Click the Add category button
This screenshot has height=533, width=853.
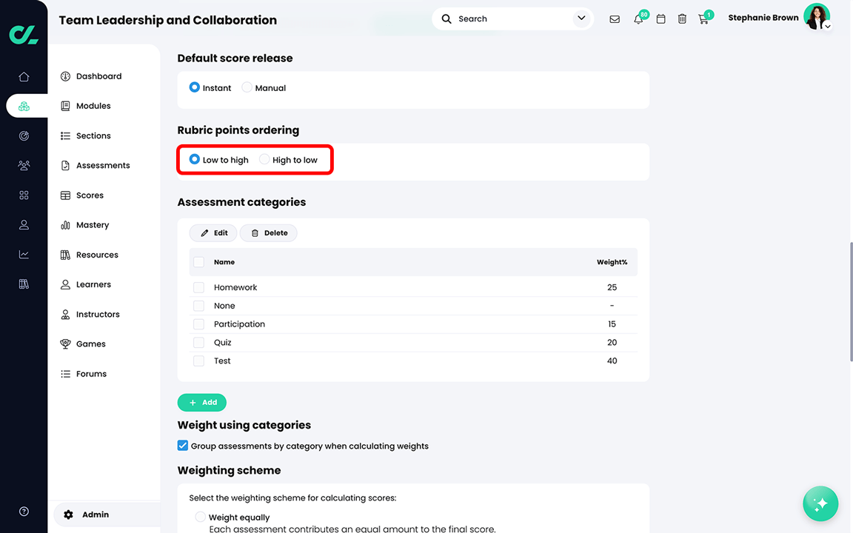pos(202,403)
